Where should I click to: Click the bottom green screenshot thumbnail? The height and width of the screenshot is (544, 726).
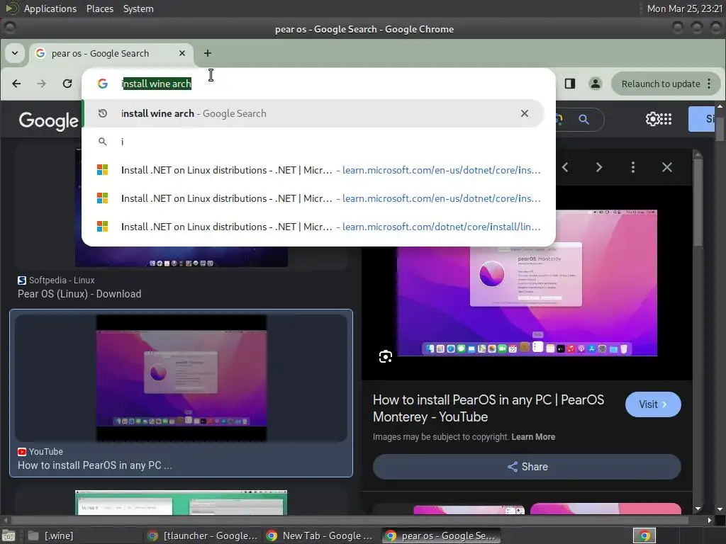tap(181, 502)
